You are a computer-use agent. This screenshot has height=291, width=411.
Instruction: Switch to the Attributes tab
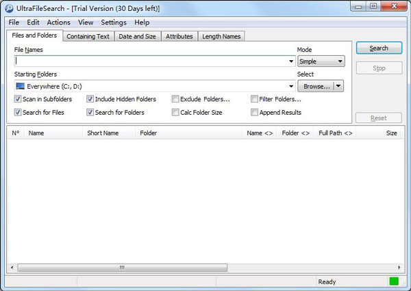(x=179, y=36)
